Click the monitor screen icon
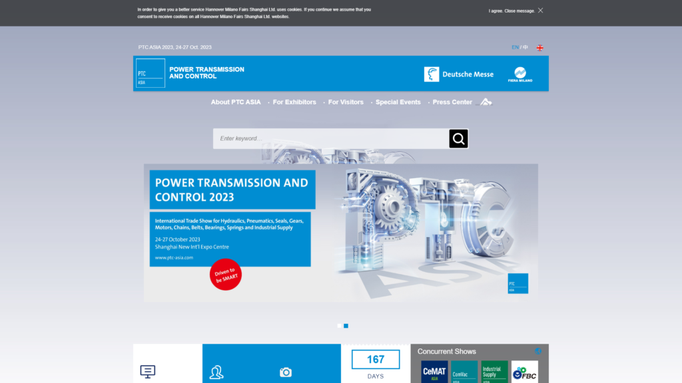682x383 pixels. (147, 372)
